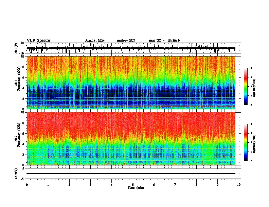Select the ch.2 log(PSD) colorbar label

(x=254, y=144)
